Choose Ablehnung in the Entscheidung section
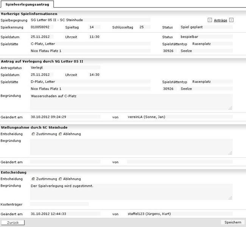This screenshot has height=227, width=246. point(61,179)
